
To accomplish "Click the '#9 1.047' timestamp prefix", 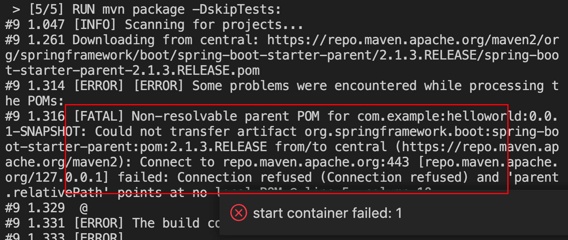I will 35,25.
